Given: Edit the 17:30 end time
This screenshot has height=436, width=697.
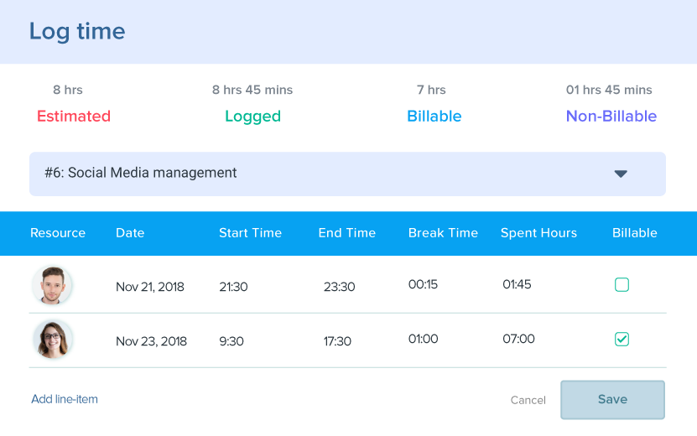Looking at the screenshot, I should [337, 341].
